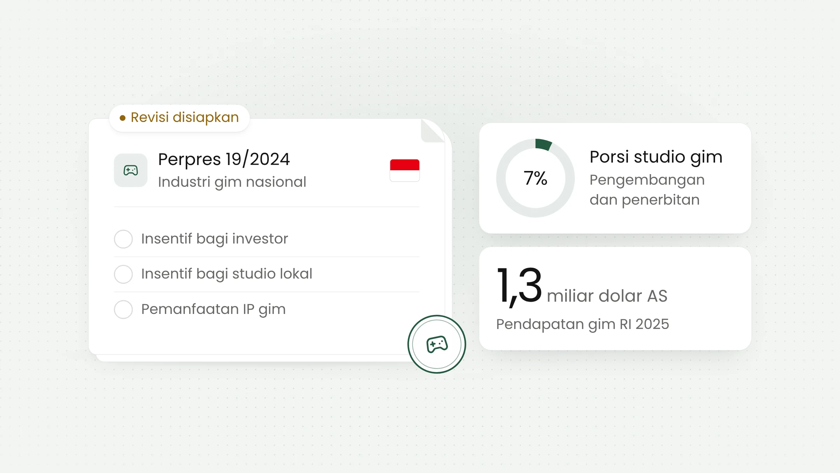Click the Indonesian flag icon
The height and width of the screenshot is (473, 840).
tap(405, 170)
